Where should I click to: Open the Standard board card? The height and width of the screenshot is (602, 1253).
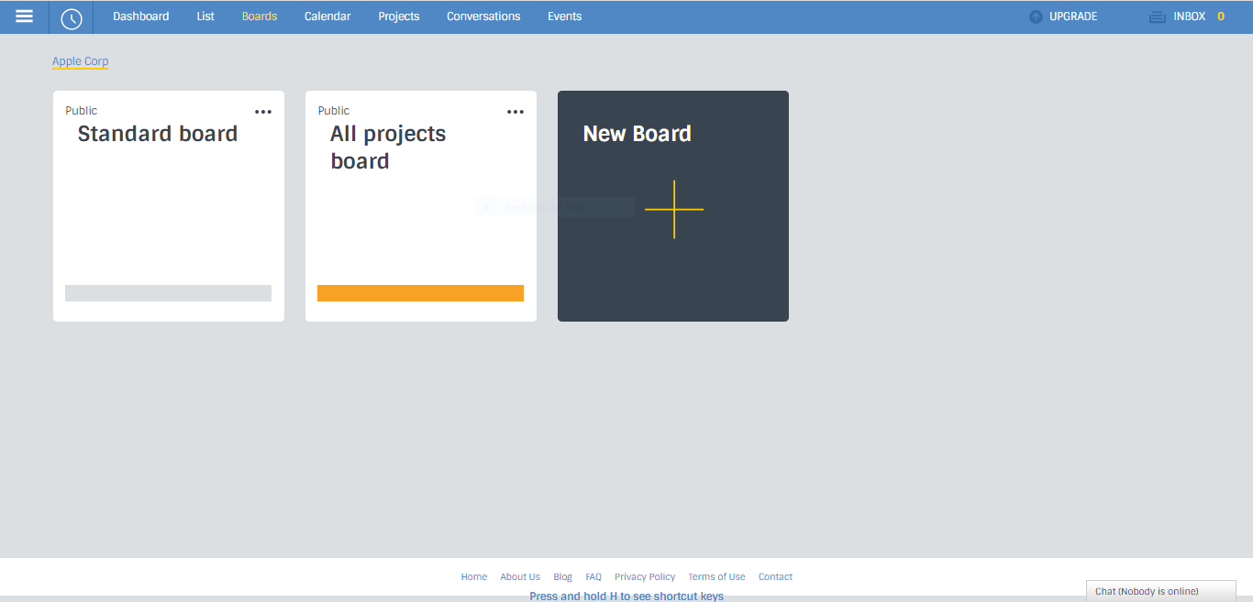pyautogui.click(x=158, y=134)
